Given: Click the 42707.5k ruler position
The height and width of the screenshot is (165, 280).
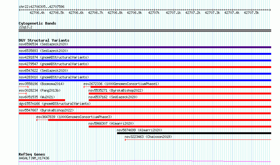Looking at the screenshot, I should [x=251, y=13].
